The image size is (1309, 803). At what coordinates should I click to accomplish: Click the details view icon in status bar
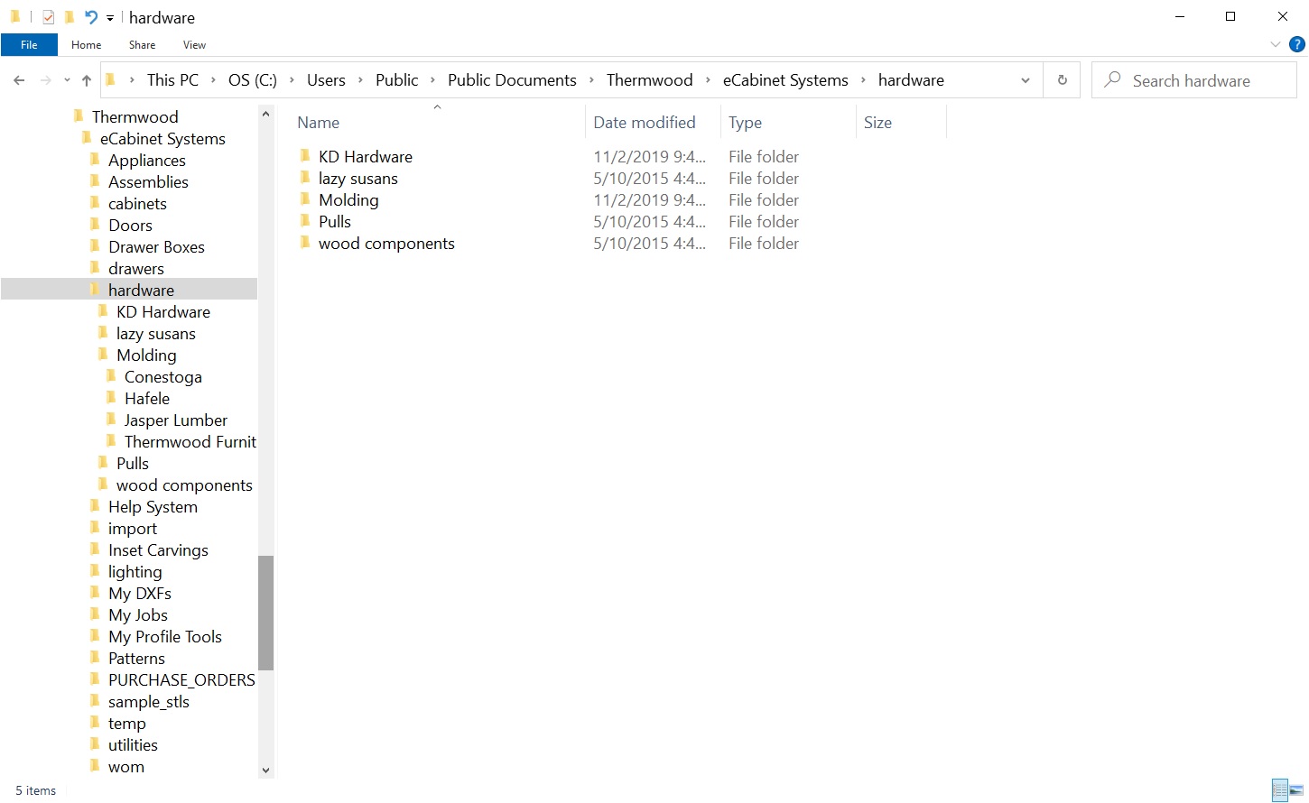point(1279,790)
